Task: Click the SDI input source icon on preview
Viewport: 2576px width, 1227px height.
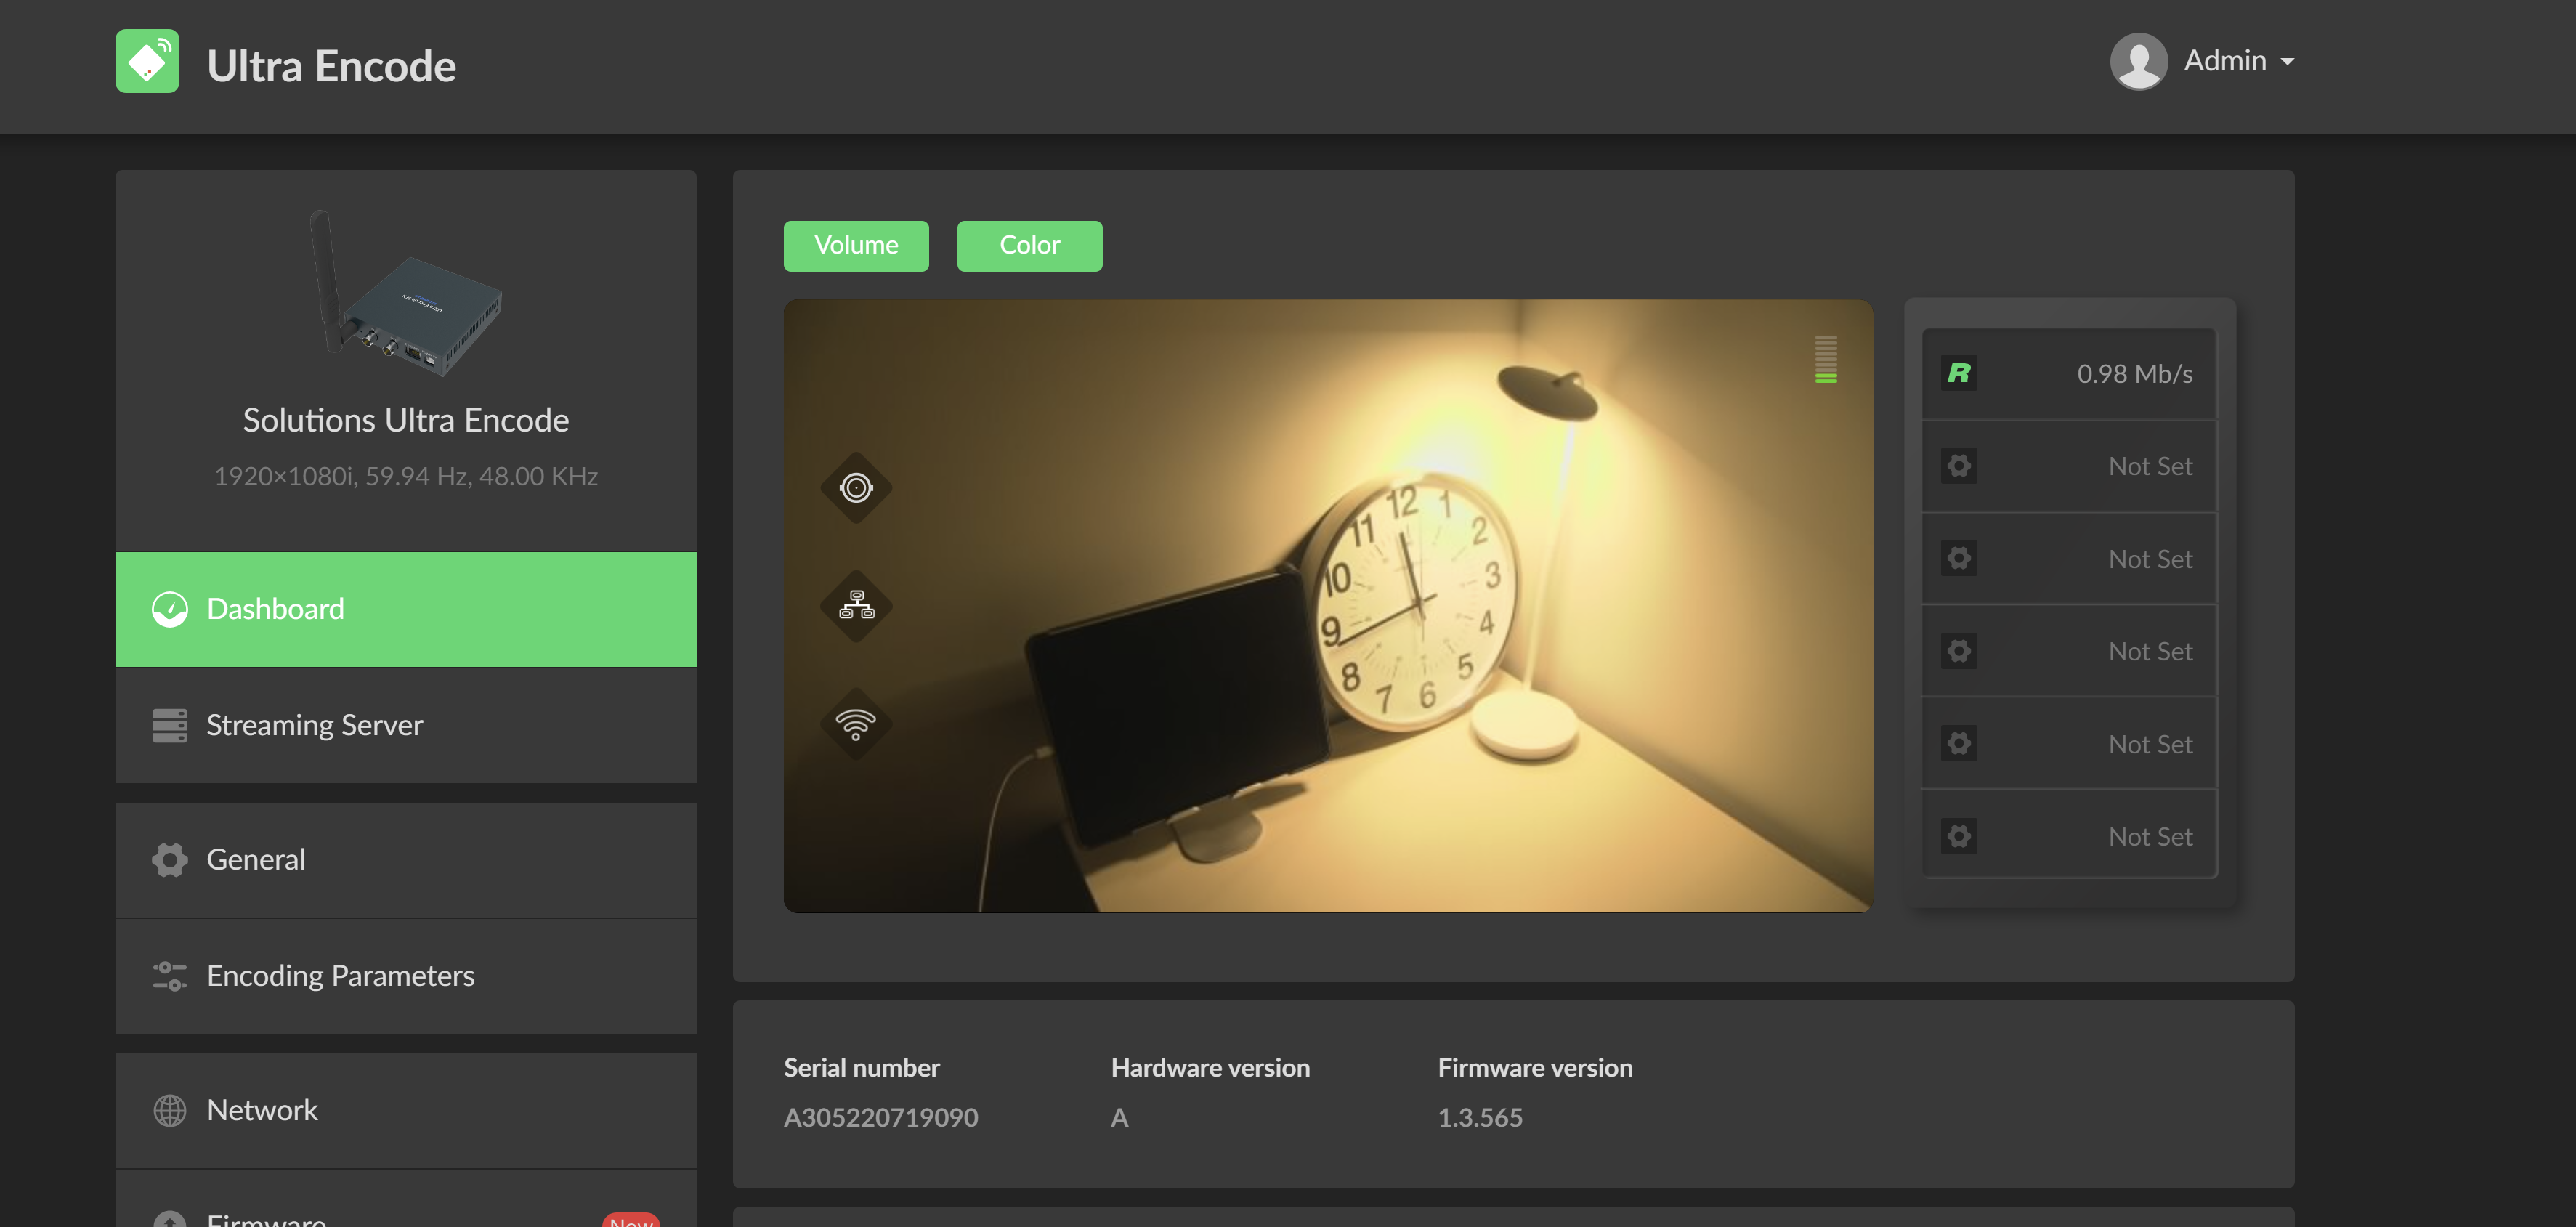Action: [x=856, y=488]
